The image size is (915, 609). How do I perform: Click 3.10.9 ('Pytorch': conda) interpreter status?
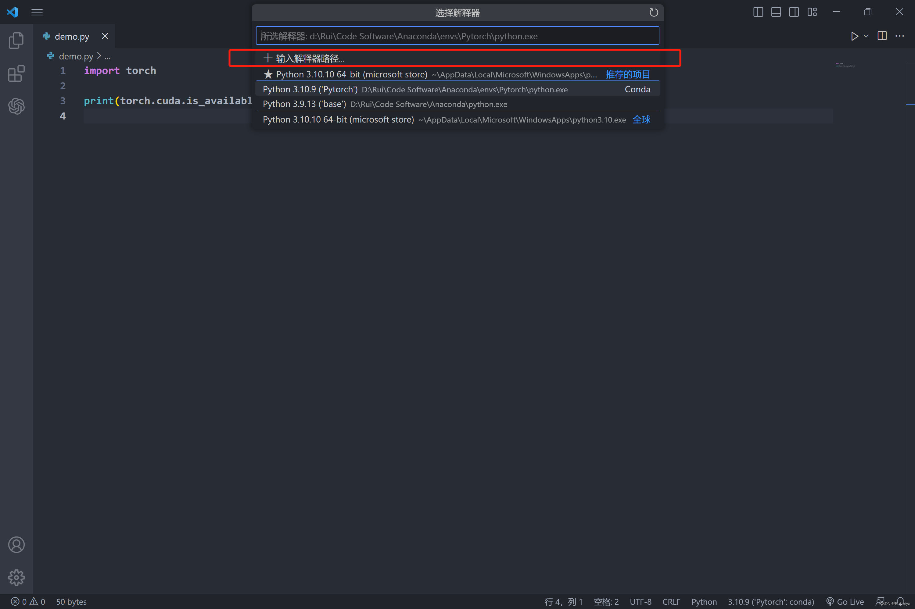[x=770, y=602]
